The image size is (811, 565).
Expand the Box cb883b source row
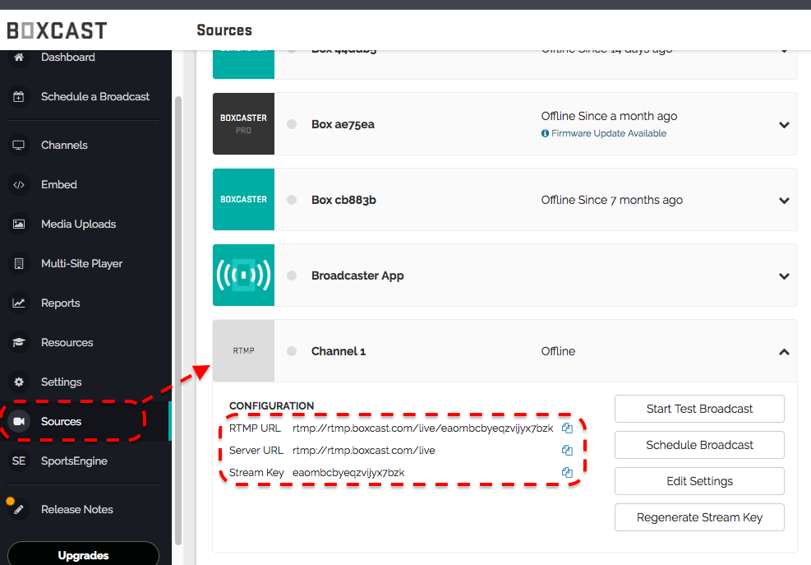(x=784, y=201)
